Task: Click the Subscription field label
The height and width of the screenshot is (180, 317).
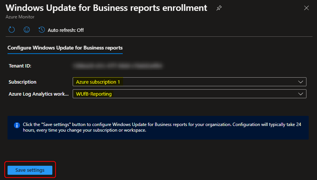Action: pyautogui.click(x=23, y=82)
